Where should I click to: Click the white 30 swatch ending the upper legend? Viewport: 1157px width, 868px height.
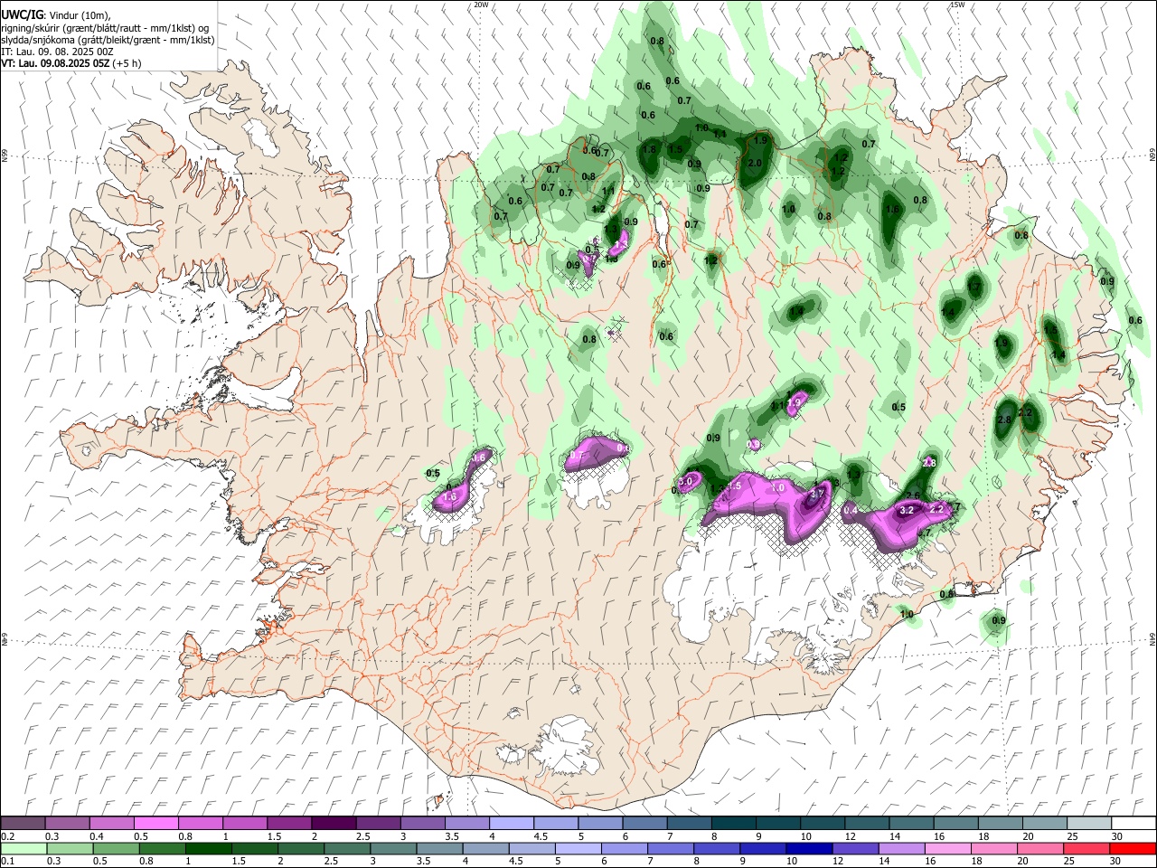[1133, 824]
